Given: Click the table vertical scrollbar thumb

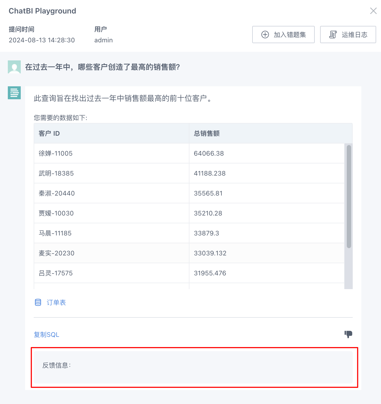Looking at the screenshot, I should coord(349,196).
